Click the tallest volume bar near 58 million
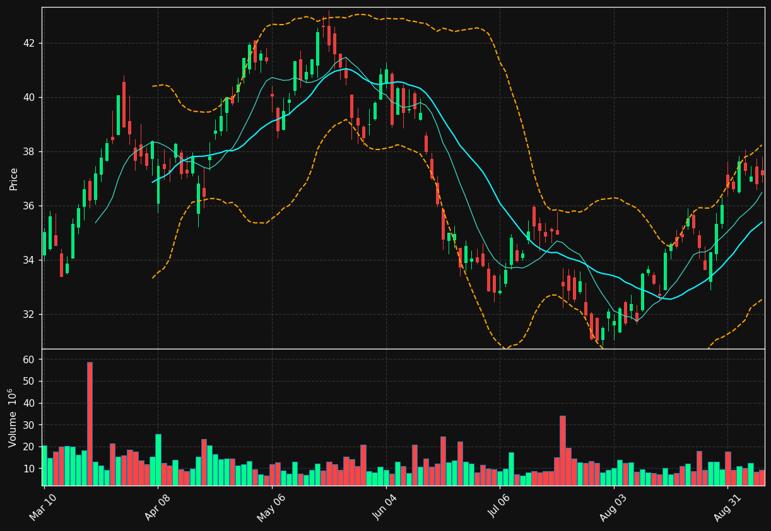 coord(90,424)
